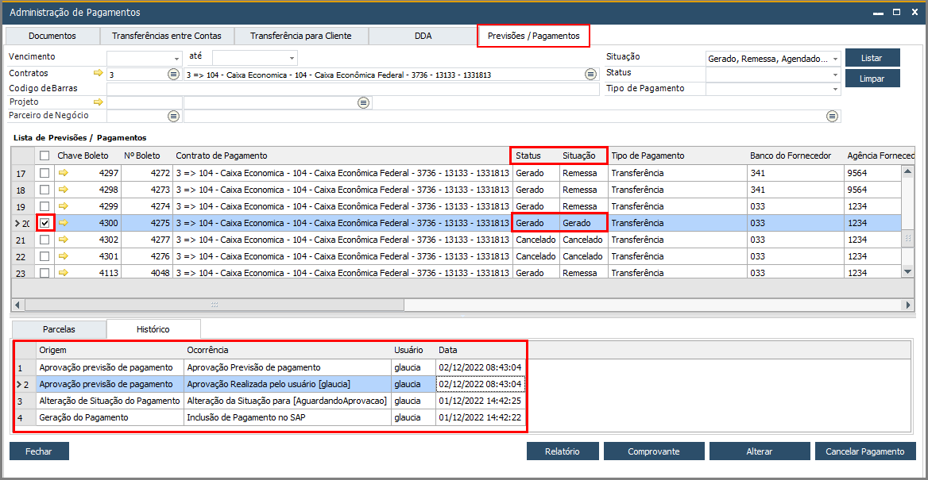Click the horizontal scrollbar right arrow

(908, 305)
